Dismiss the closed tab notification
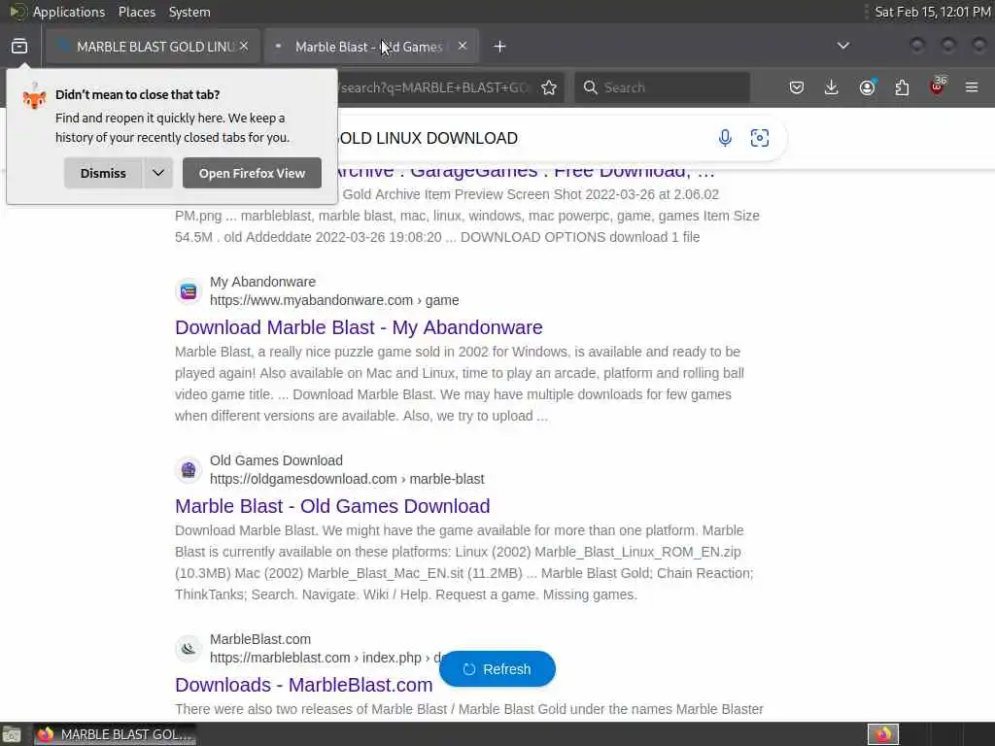The height and width of the screenshot is (746, 995). tap(103, 173)
